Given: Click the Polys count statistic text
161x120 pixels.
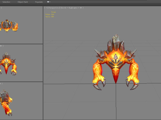Looking at the screenshot, I should (x=50, y=14).
